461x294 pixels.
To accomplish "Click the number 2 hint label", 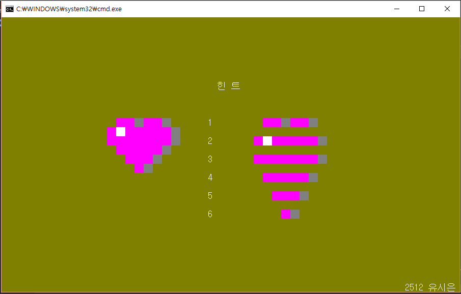I will pyautogui.click(x=210, y=141).
